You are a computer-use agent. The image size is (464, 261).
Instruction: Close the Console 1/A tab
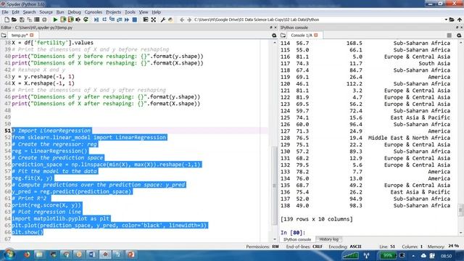[x=316, y=36]
